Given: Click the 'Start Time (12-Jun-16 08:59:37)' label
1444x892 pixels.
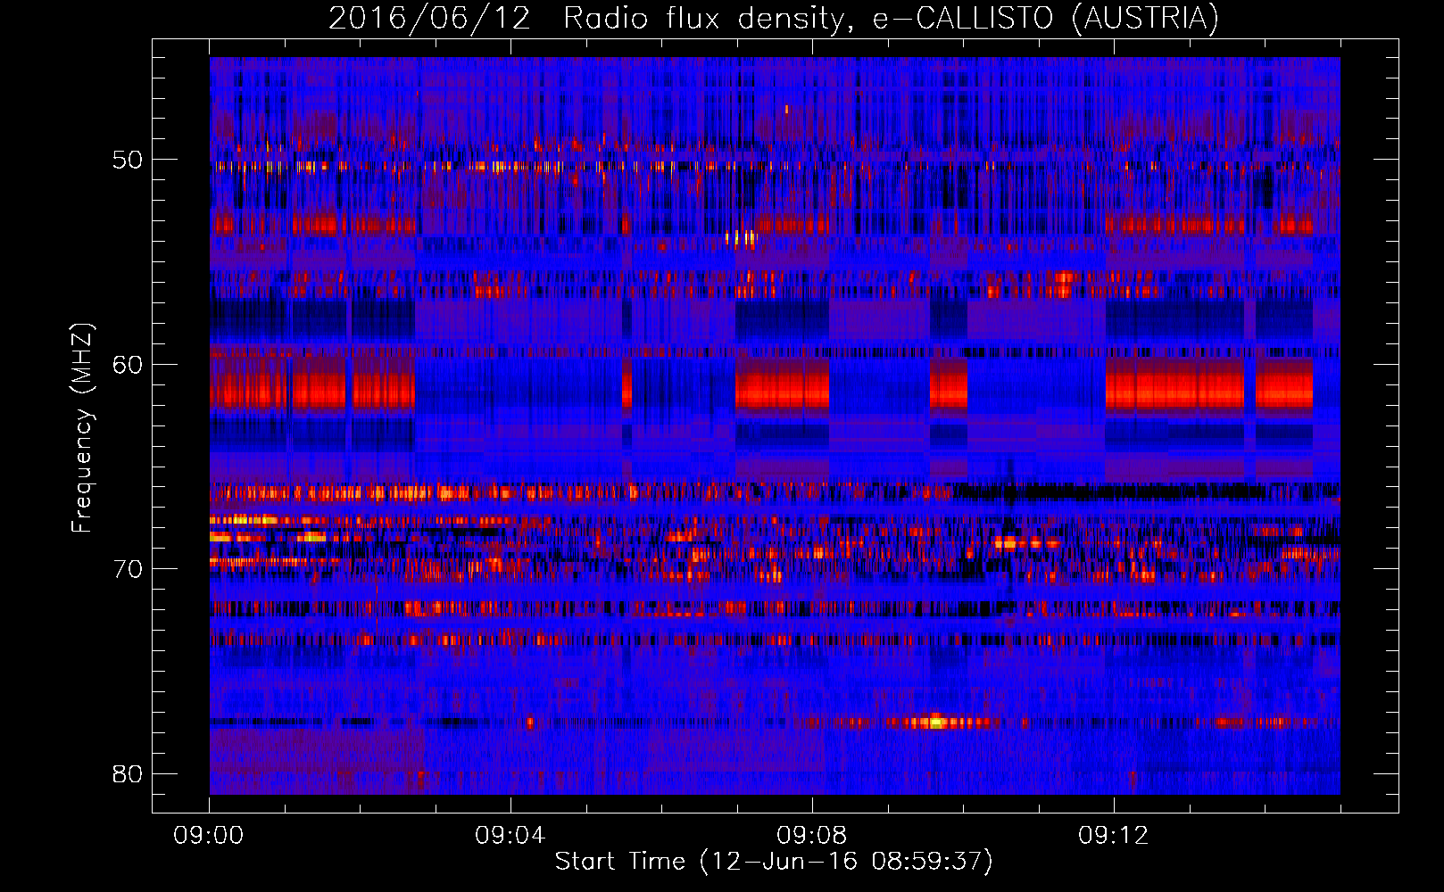Looking at the screenshot, I should click(x=774, y=862).
